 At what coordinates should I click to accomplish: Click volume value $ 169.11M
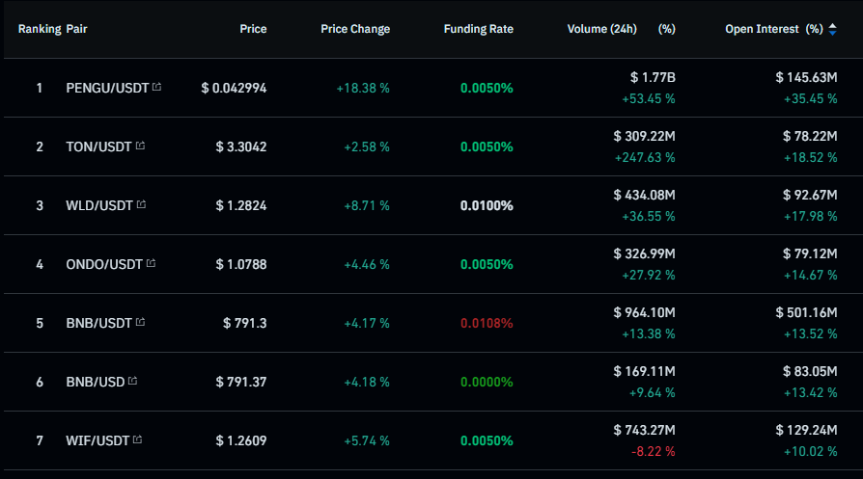(x=645, y=371)
